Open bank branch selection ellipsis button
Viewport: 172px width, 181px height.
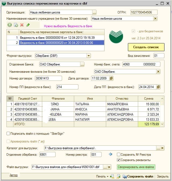coord(82,64)
